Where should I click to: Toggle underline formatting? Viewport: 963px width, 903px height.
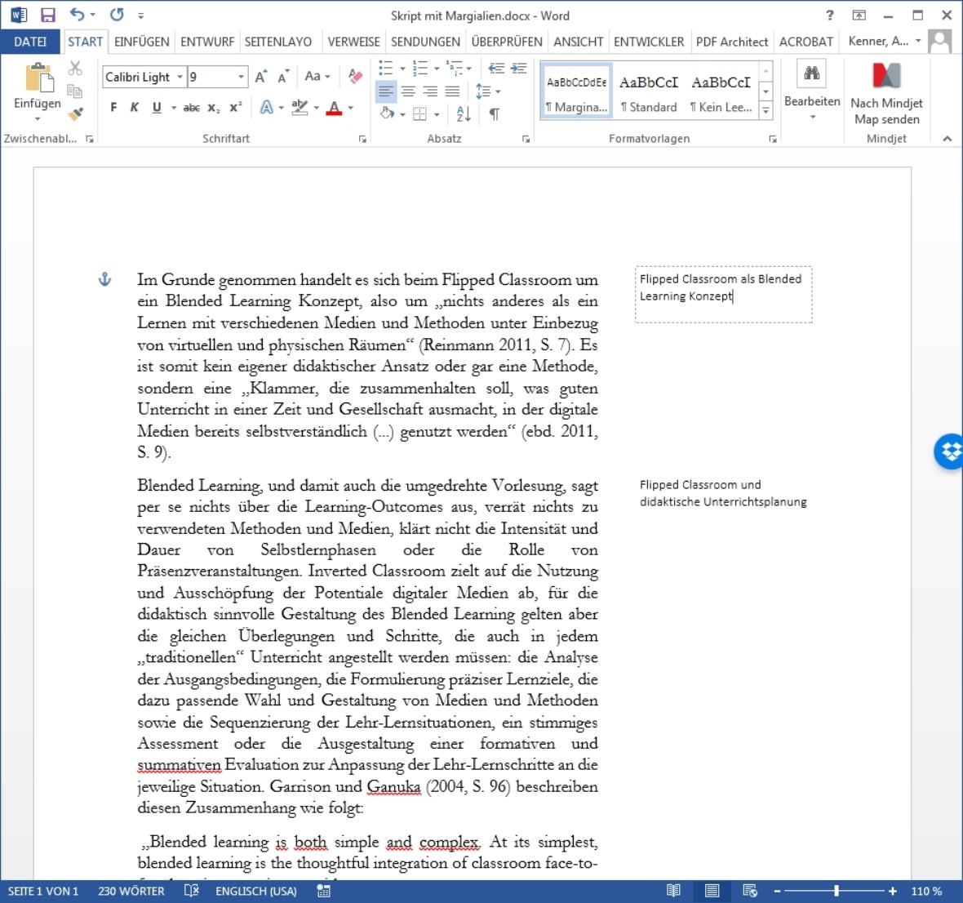(x=155, y=107)
